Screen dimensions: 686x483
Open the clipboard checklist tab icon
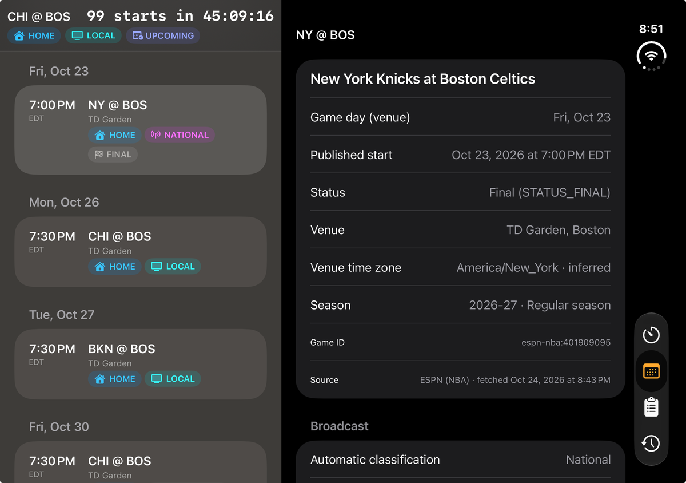[x=651, y=407]
